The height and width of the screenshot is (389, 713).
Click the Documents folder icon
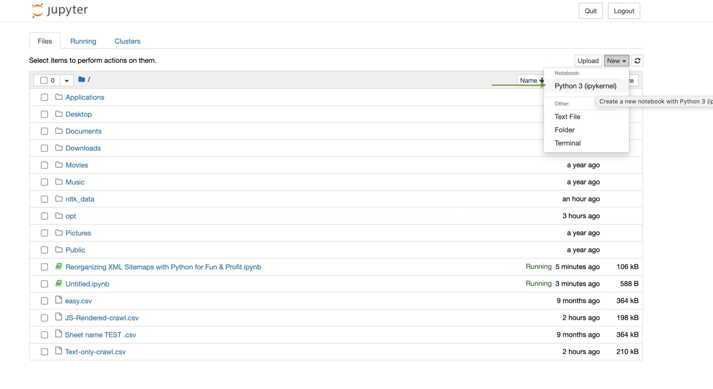coord(59,131)
